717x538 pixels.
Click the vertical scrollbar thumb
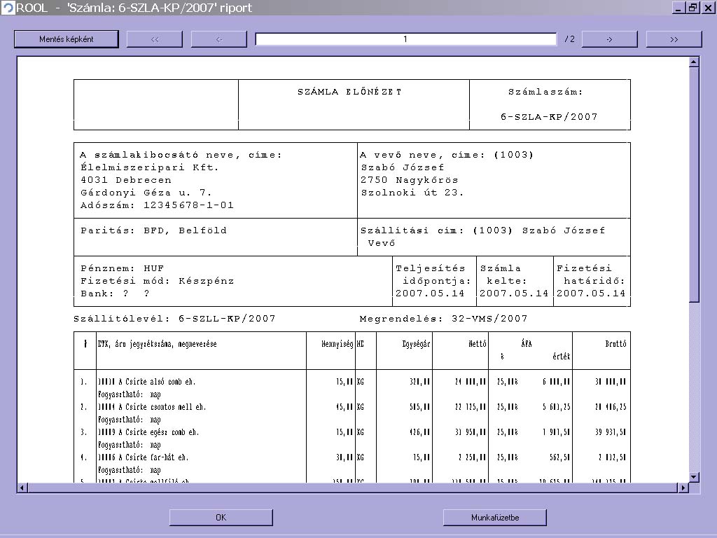tap(694, 184)
